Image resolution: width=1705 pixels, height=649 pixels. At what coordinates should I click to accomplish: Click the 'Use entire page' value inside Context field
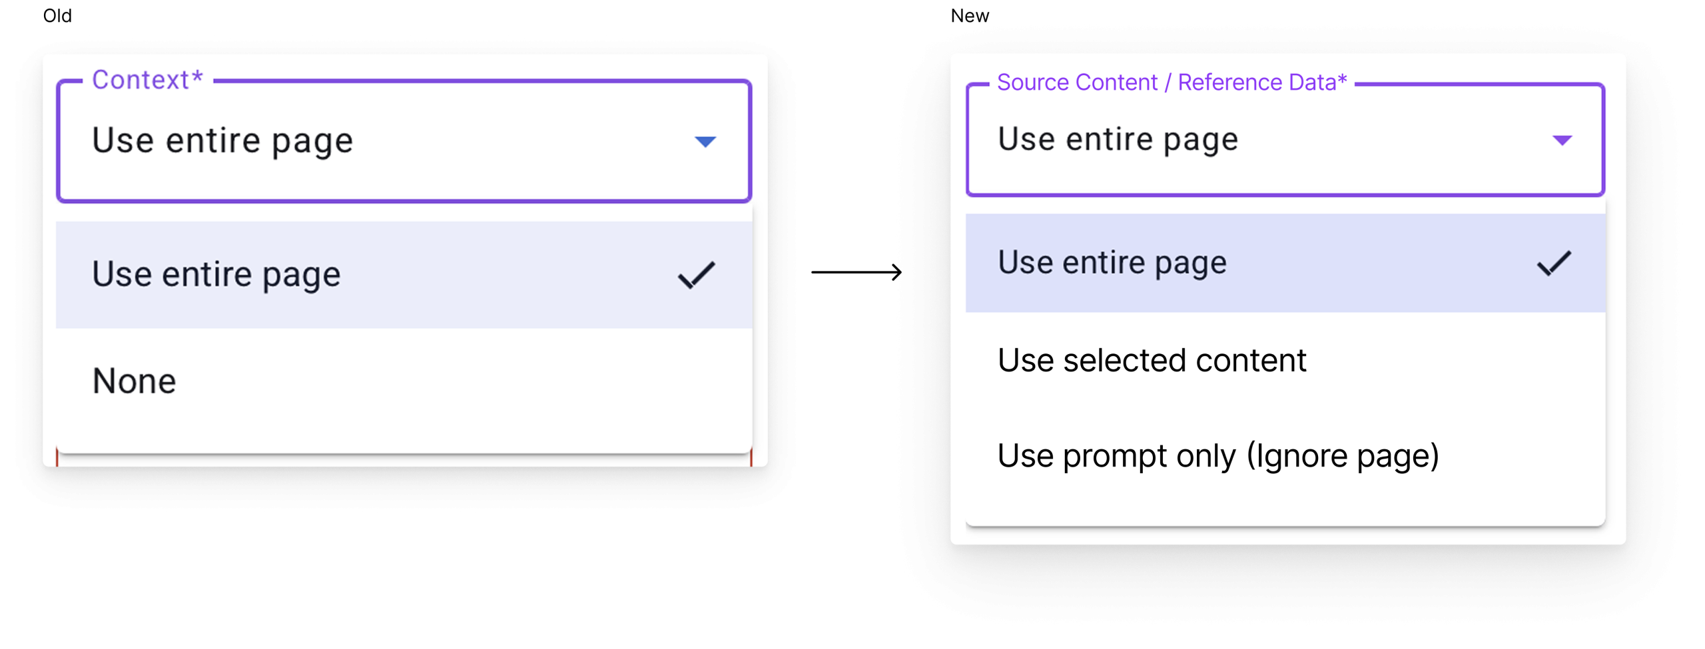tap(222, 140)
